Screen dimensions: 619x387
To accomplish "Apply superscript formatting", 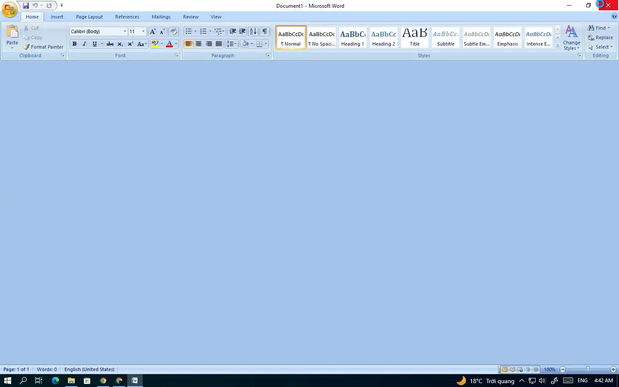I will [130, 44].
